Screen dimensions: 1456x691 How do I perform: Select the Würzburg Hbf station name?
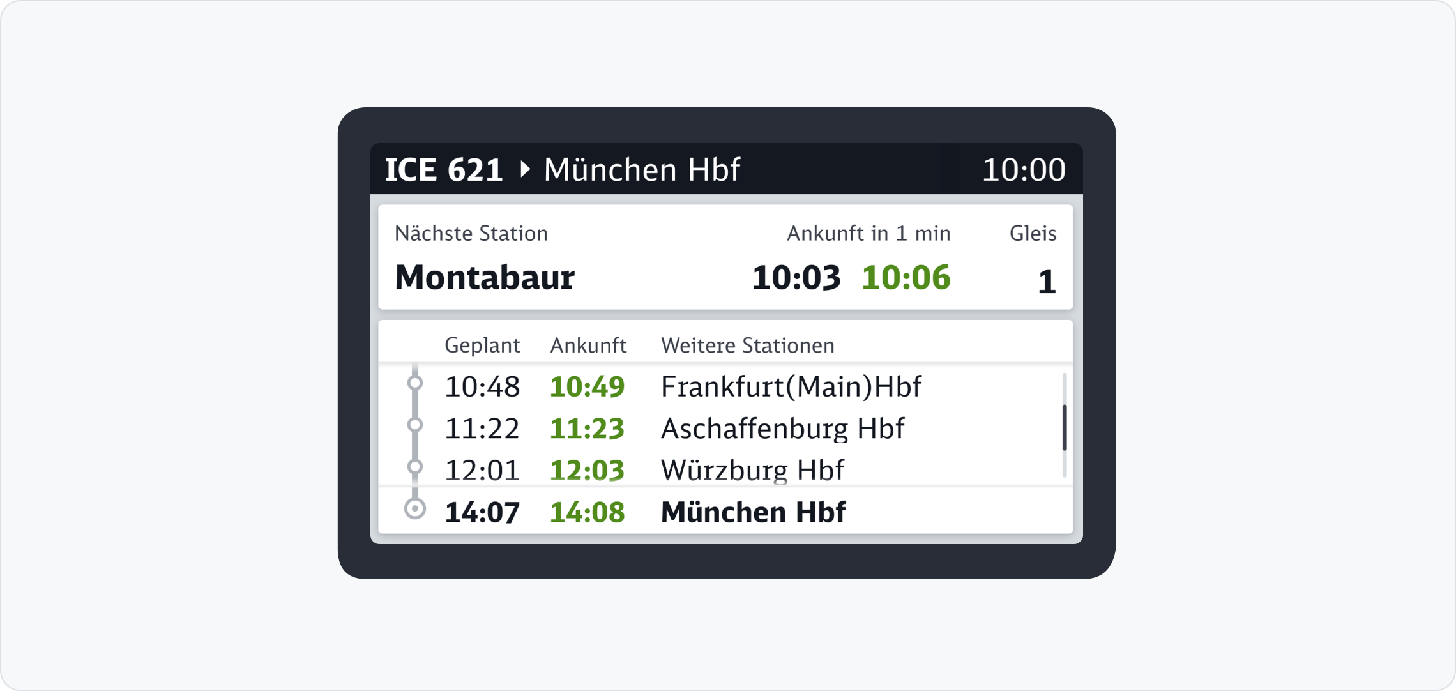coord(752,471)
